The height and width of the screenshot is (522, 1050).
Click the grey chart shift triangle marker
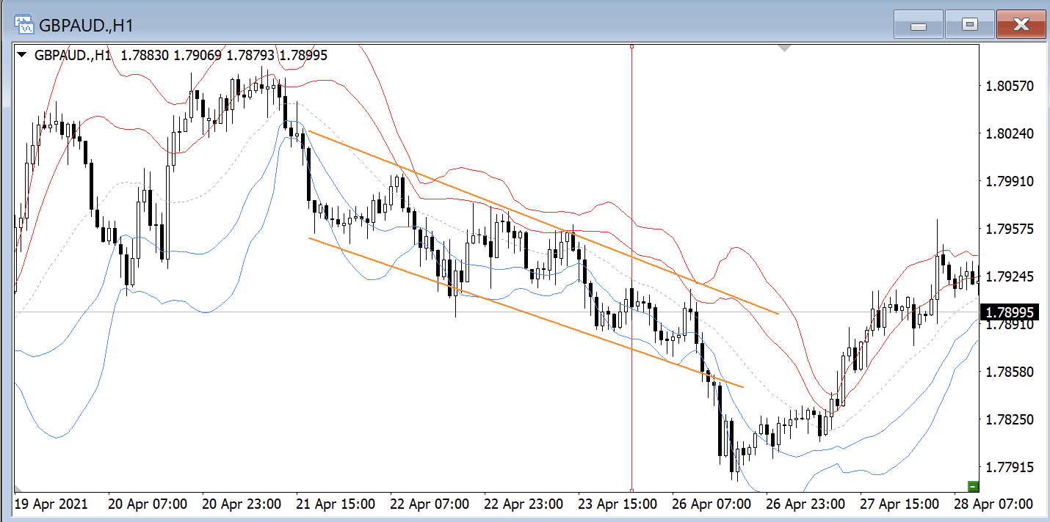(784, 48)
